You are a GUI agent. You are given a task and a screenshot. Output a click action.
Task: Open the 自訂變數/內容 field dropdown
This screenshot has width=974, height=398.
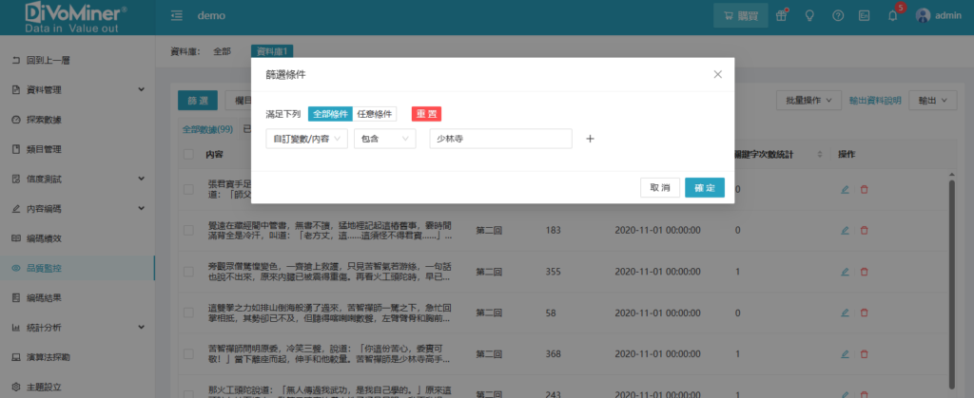click(x=306, y=139)
